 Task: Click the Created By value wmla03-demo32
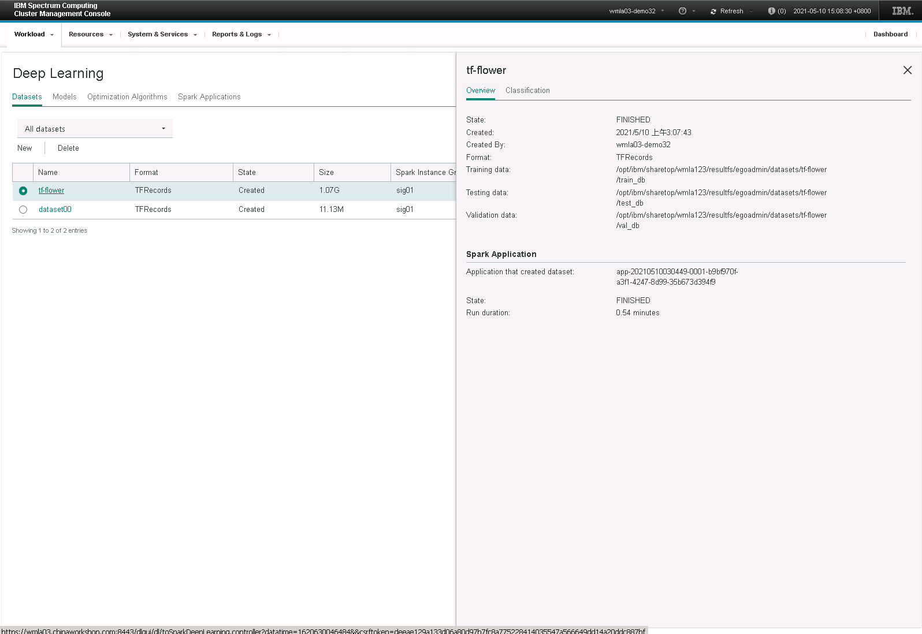(644, 145)
